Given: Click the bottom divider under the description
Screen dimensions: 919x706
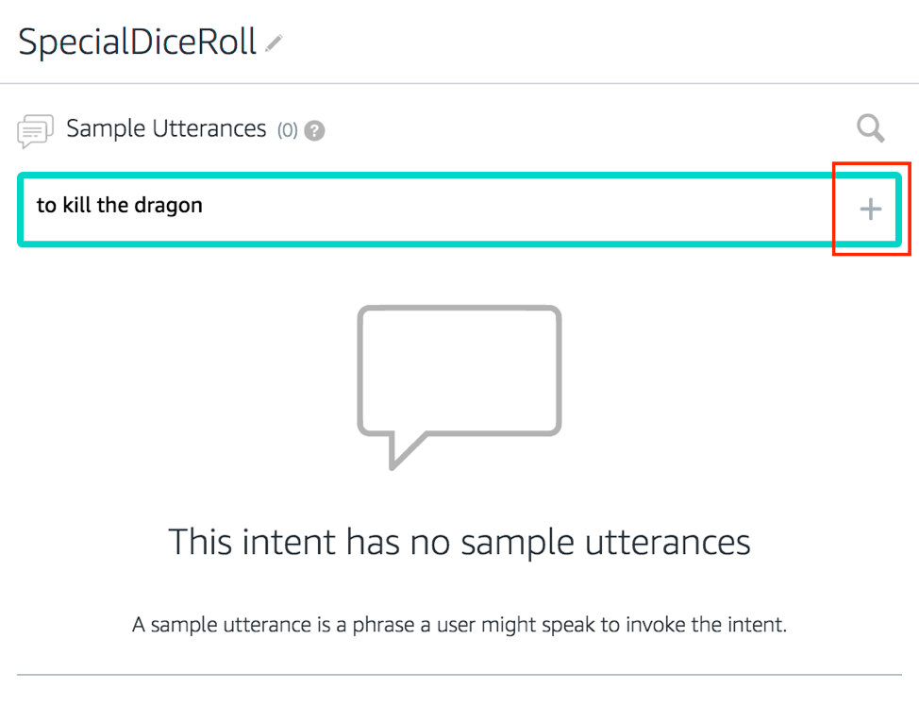Looking at the screenshot, I should (459, 675).
